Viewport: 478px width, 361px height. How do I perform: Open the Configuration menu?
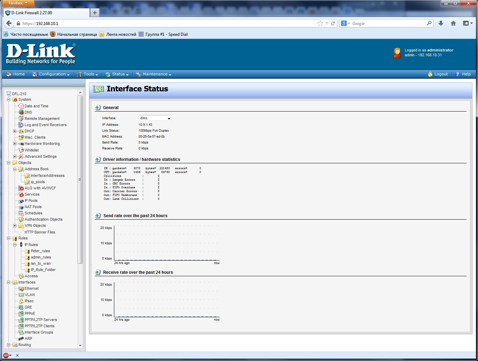51,74
